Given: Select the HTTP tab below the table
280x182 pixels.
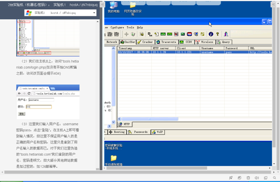Looking at the screenshot, I should (124, 124).
